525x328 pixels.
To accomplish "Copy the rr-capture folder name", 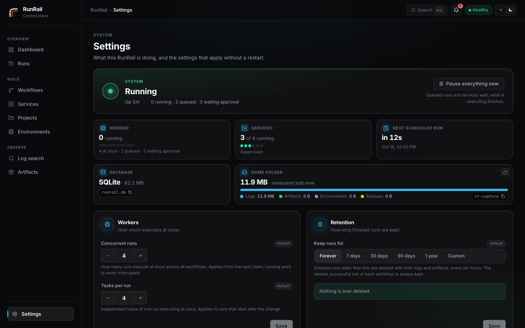I will 503,197.
